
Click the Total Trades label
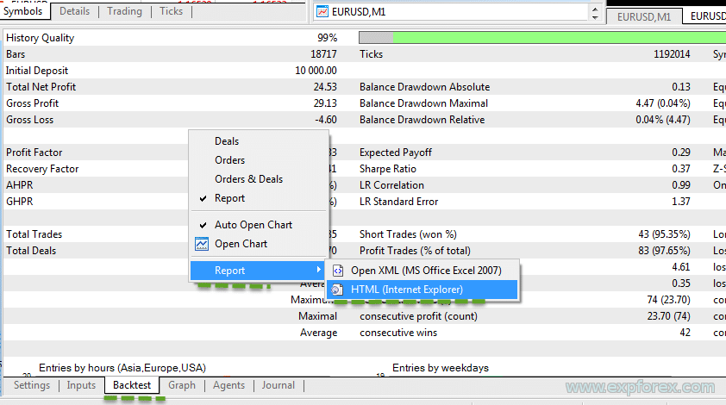click(34, 234)
